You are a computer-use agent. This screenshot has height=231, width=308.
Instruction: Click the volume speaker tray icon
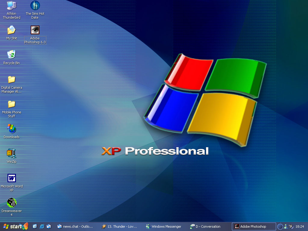coord(291,226)
